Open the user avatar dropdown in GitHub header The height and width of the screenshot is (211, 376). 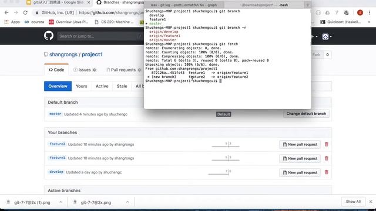pos(327,36)
